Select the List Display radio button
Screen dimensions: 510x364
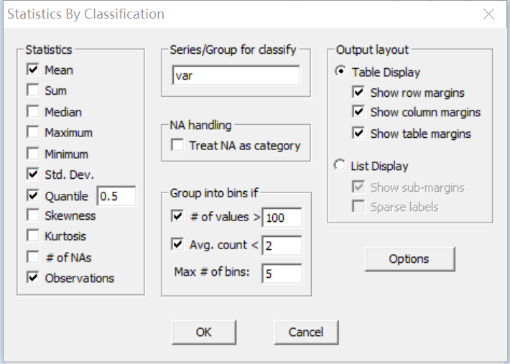[x=340, y=166]
